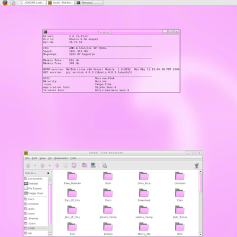Select the Download folder

point(144,195)
